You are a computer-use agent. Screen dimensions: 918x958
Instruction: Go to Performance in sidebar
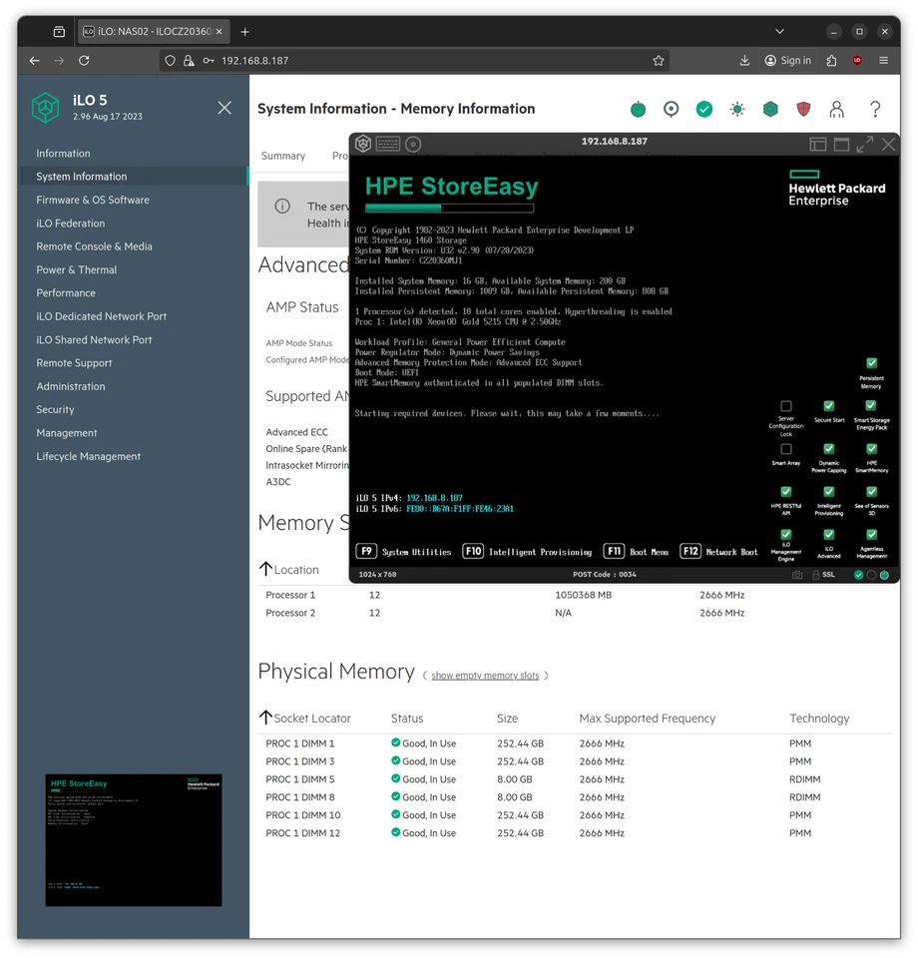pos(65,292)
